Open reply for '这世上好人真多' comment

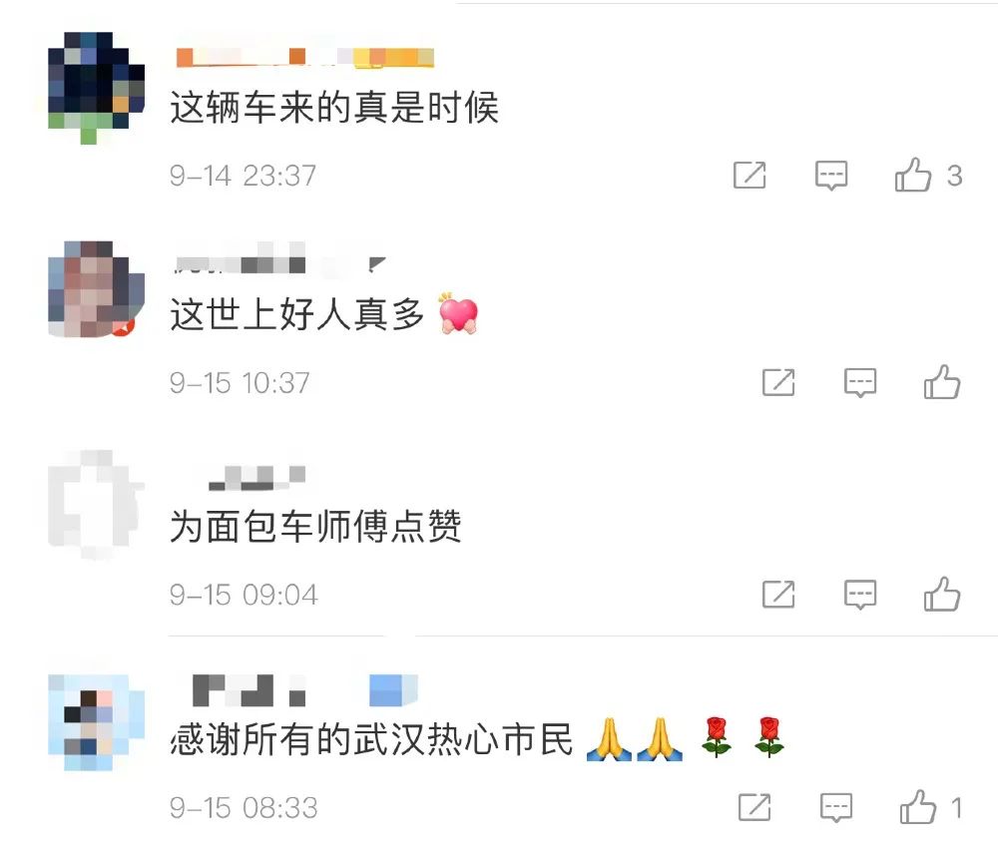pos(860,382)
